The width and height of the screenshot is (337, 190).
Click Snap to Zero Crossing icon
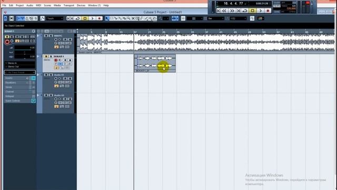252,18
